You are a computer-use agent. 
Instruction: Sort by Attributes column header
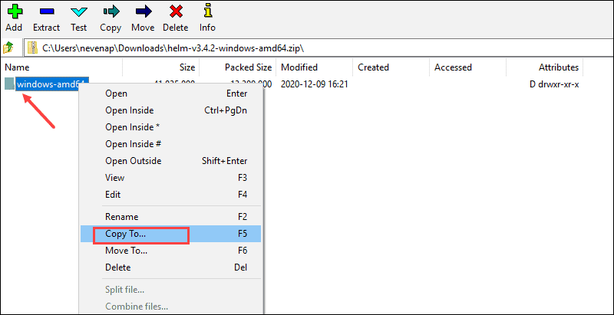[545, 67]
